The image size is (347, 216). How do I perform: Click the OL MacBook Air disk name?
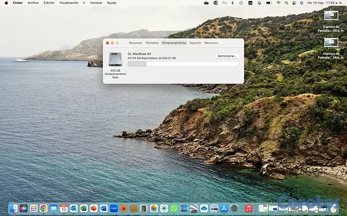[x=139, y=54]
